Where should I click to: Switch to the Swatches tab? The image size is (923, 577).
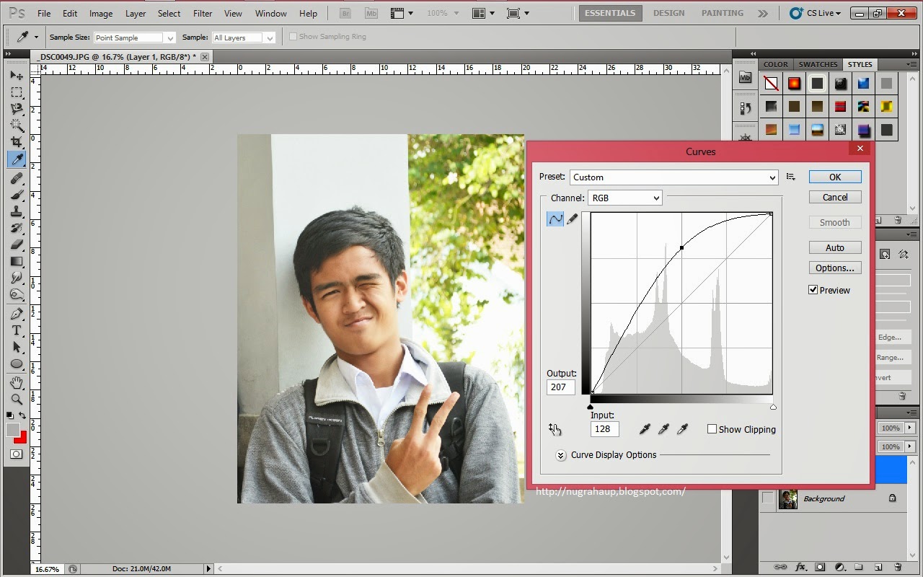pyautogui.click(x=818, y=64)
